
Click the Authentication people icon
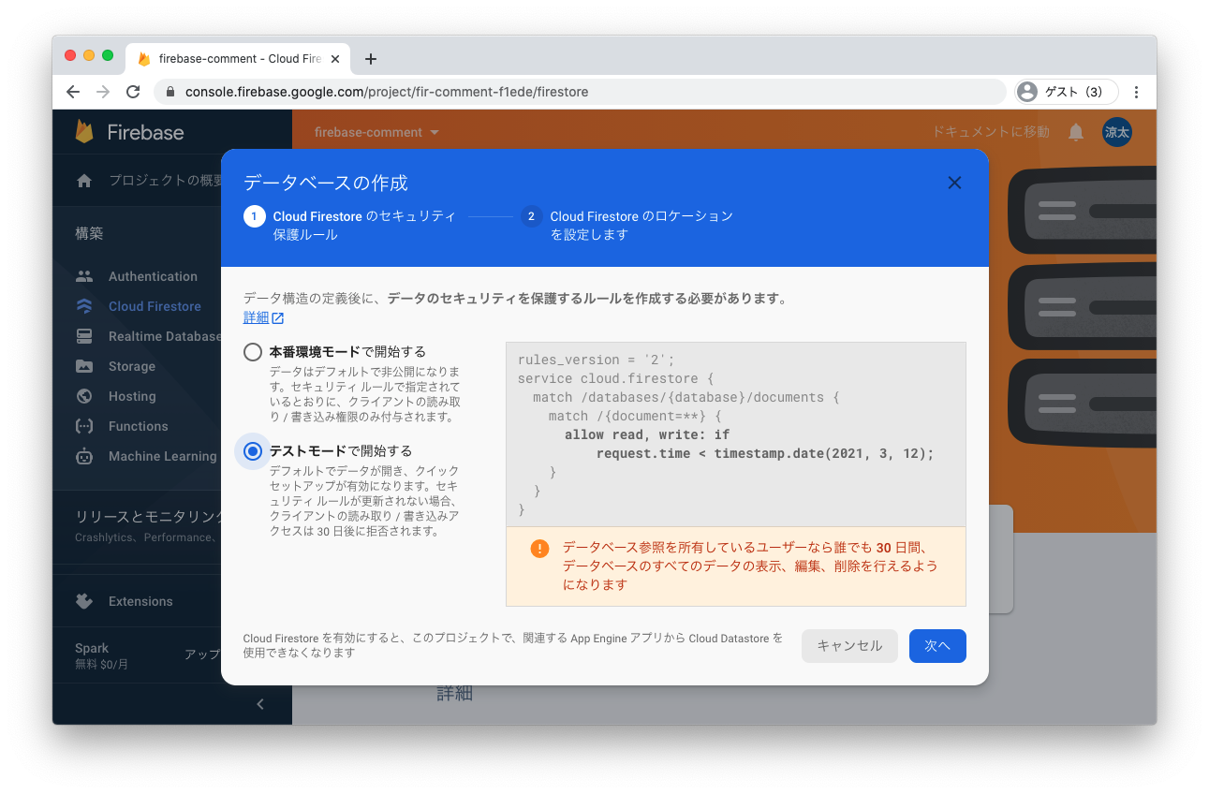[84, 276]
